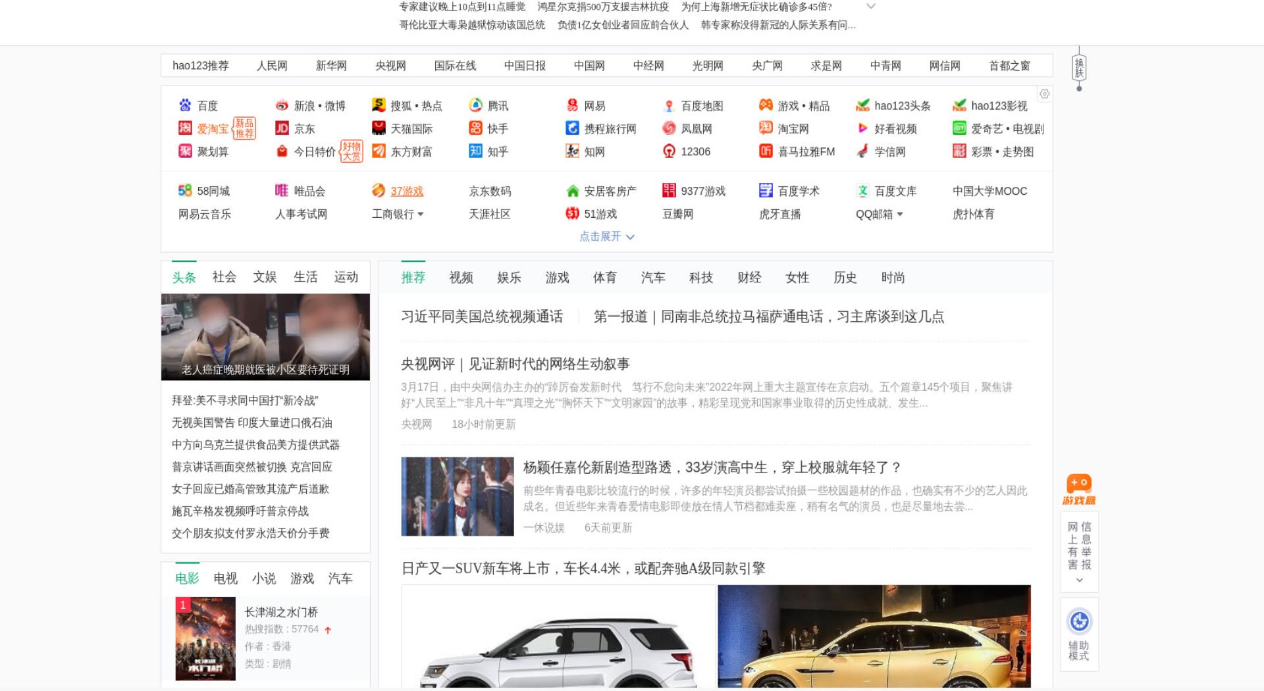Image resolution: width=1264 pixels, height=691 pixels.
Task: Select the 视频 feed tab
Action: pyautogui.click(x=461, y=278)
